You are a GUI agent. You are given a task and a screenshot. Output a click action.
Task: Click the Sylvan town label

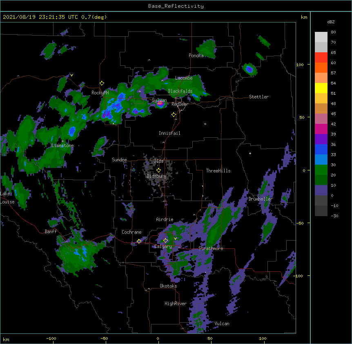pyautogui.click(x=159, y=100)
